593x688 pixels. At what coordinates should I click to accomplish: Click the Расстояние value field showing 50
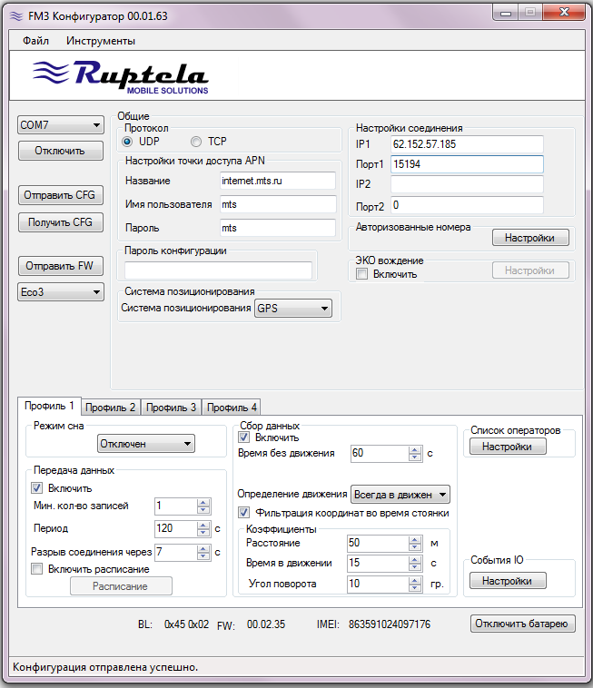click(379, 543)
